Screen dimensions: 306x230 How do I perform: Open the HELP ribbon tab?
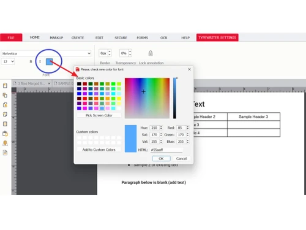tap(185, 38)
